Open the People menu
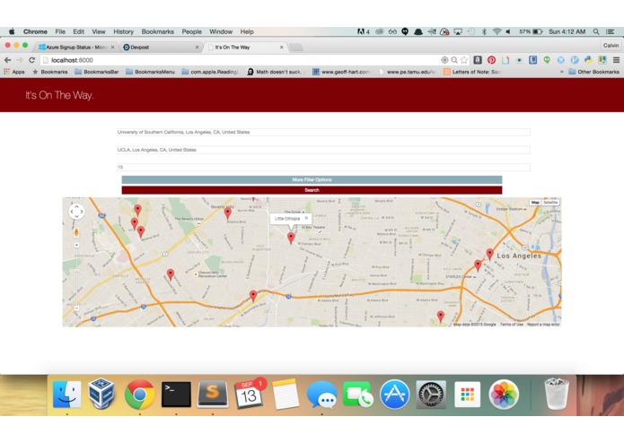The image size is (624, 443). (192, 31)
